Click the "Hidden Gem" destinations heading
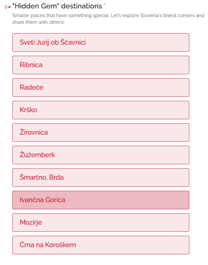 click(x=57, y=6)
